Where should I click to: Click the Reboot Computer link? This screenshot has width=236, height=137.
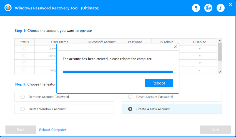[53, 130]
